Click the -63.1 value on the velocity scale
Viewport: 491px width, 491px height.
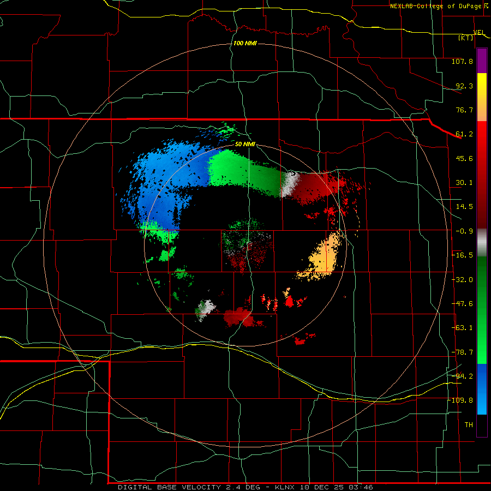tap(462, 328)
